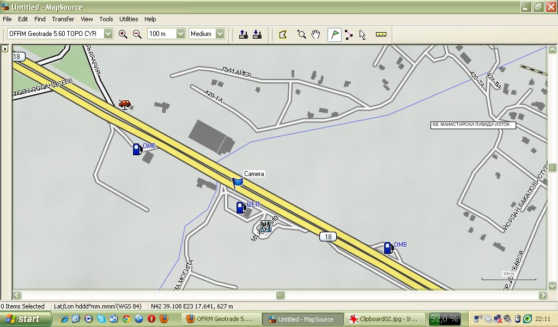
Task: Choose the Measure ruler tool
Action: [381, 34]
